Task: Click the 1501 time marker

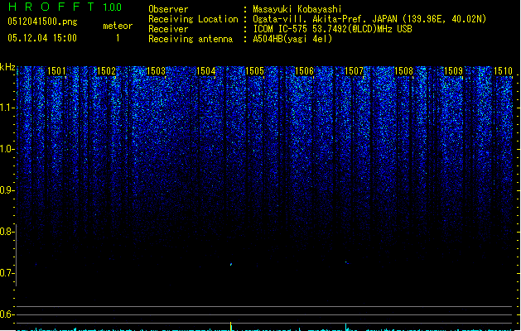Action: 56,71
